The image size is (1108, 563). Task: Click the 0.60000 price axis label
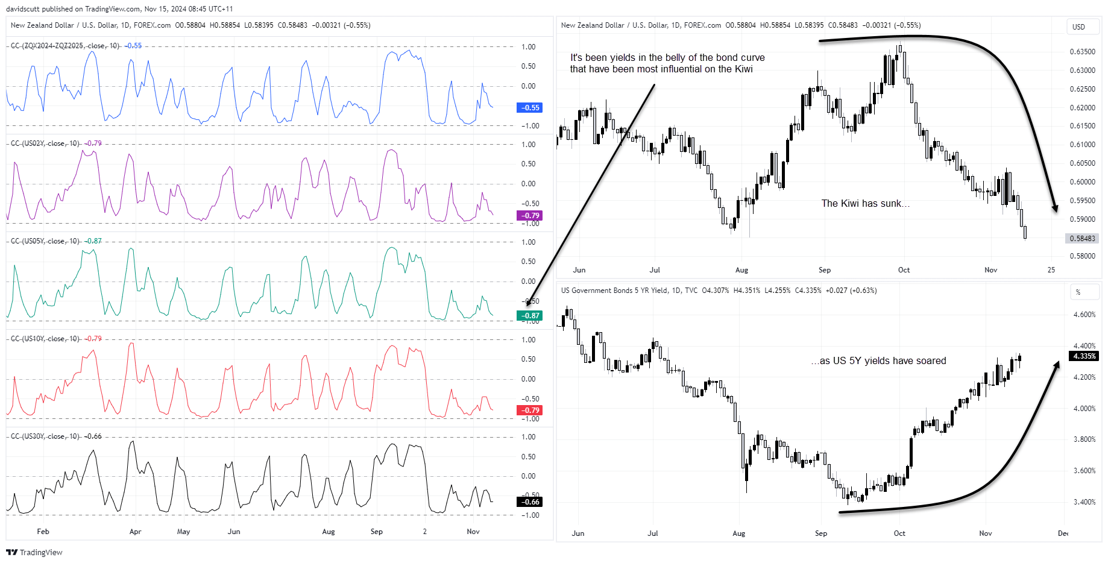coord(1083,182)
